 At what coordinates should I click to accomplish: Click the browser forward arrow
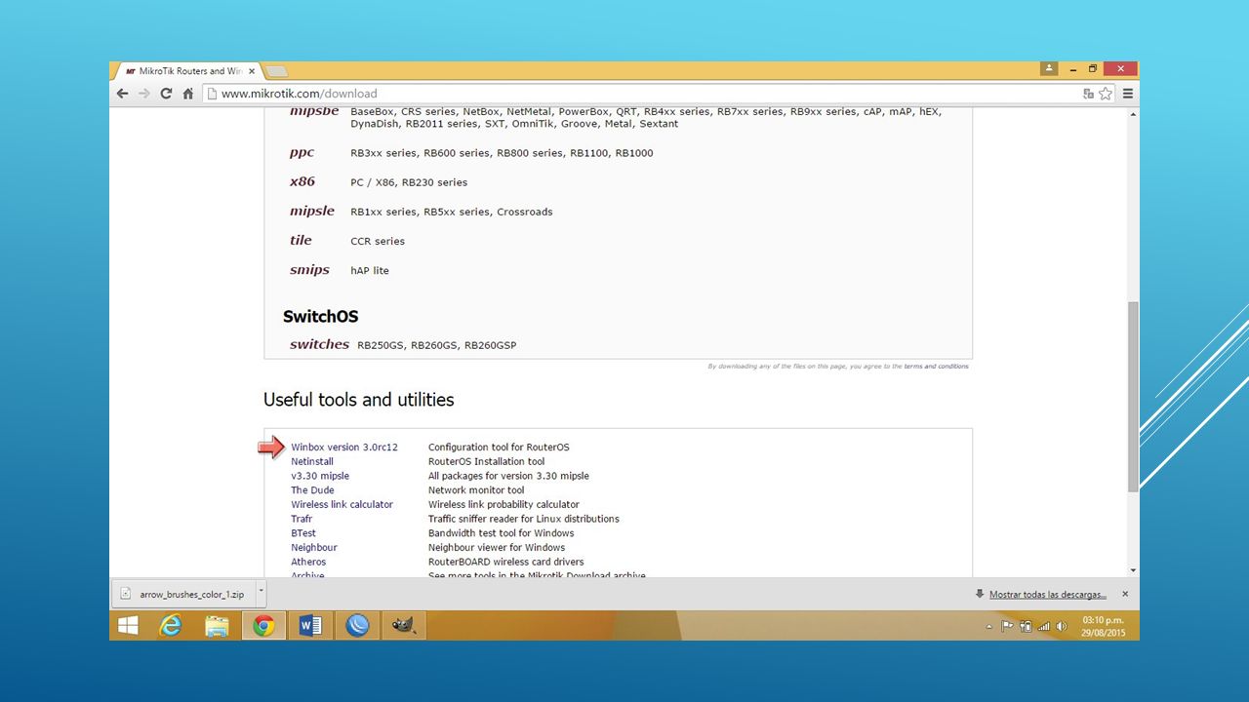click(x=143, y=94)
